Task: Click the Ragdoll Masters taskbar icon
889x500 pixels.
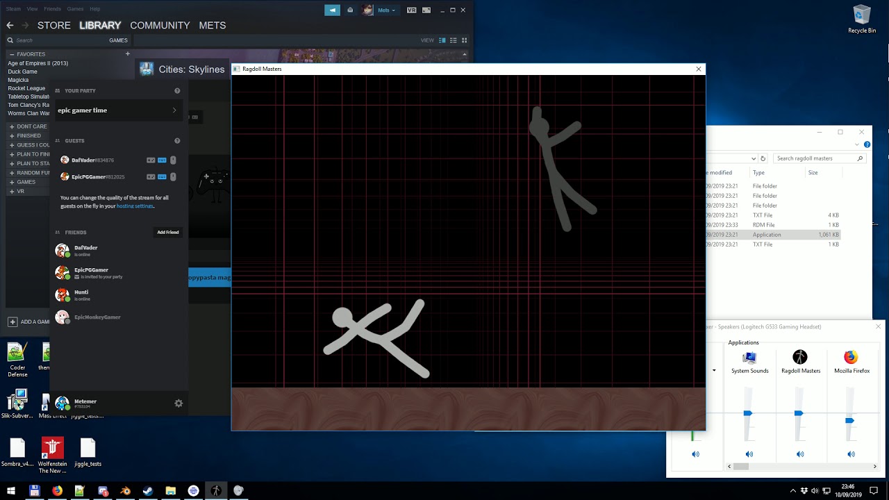Action: pos(216,490)
